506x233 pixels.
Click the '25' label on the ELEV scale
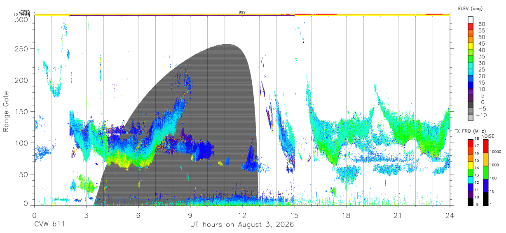tap(481, 69)
